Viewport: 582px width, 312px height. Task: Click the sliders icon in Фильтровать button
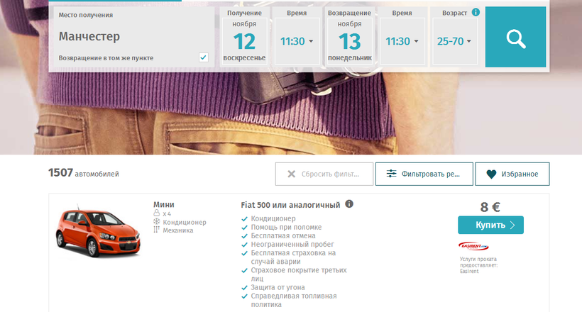pos(391,174)
